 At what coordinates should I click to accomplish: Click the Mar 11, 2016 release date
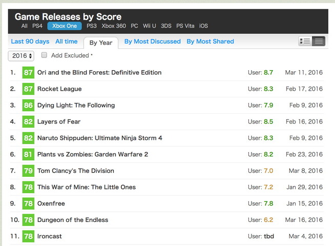[x=304, y=72]
